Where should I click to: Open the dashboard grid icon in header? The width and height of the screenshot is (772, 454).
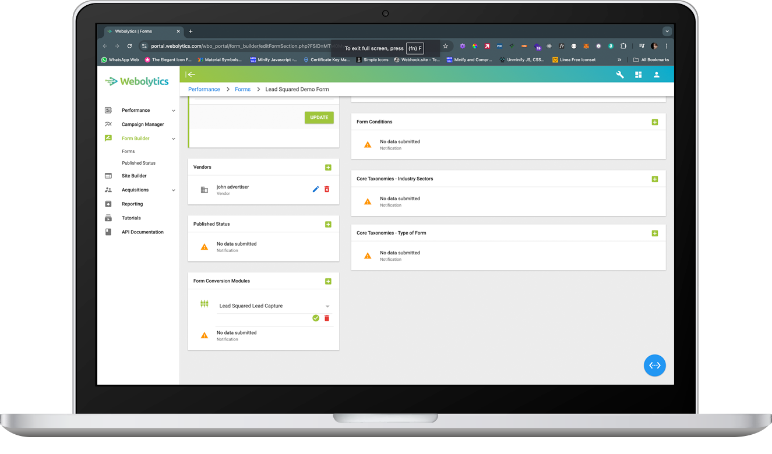pyautogui.click(x=638, y=75)
